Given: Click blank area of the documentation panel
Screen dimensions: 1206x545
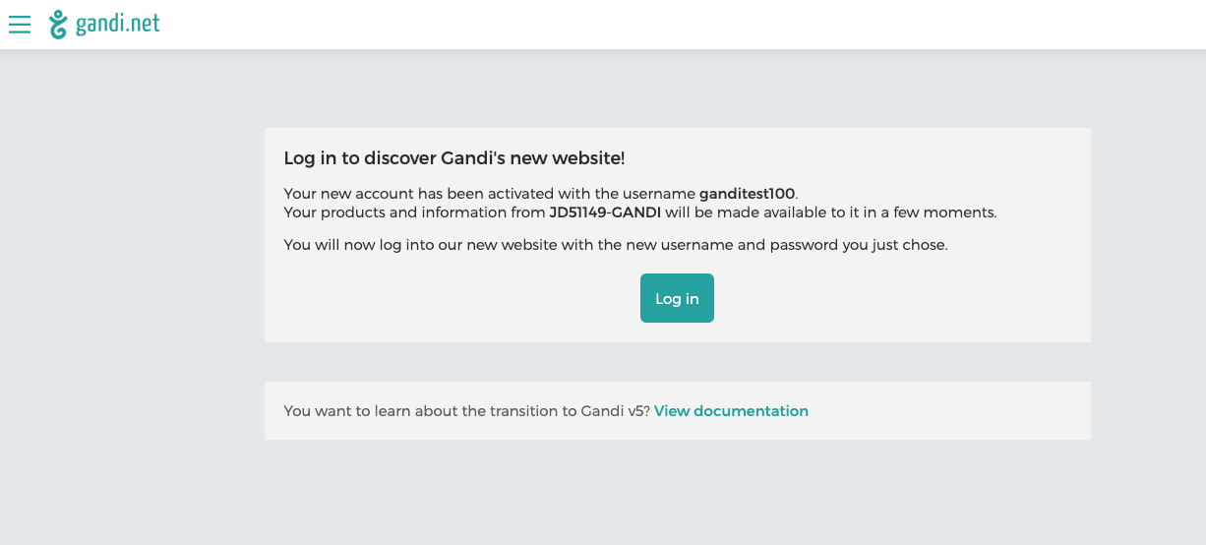Looking at the screenshot, I should (944, 411).
